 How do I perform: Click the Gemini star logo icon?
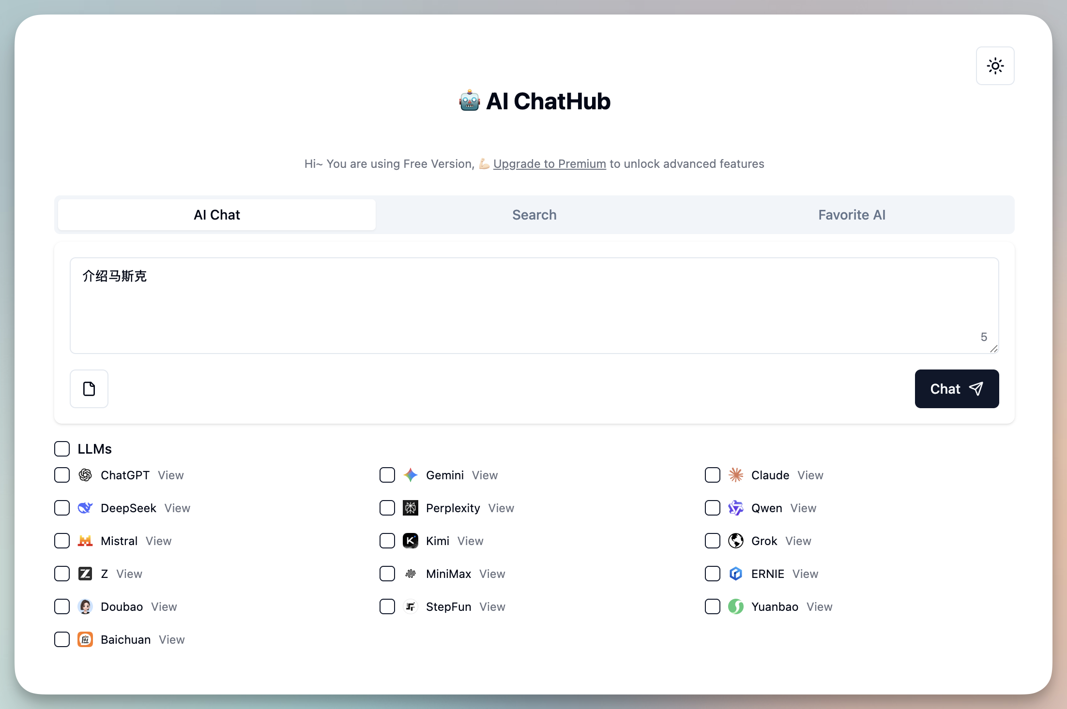411,475
